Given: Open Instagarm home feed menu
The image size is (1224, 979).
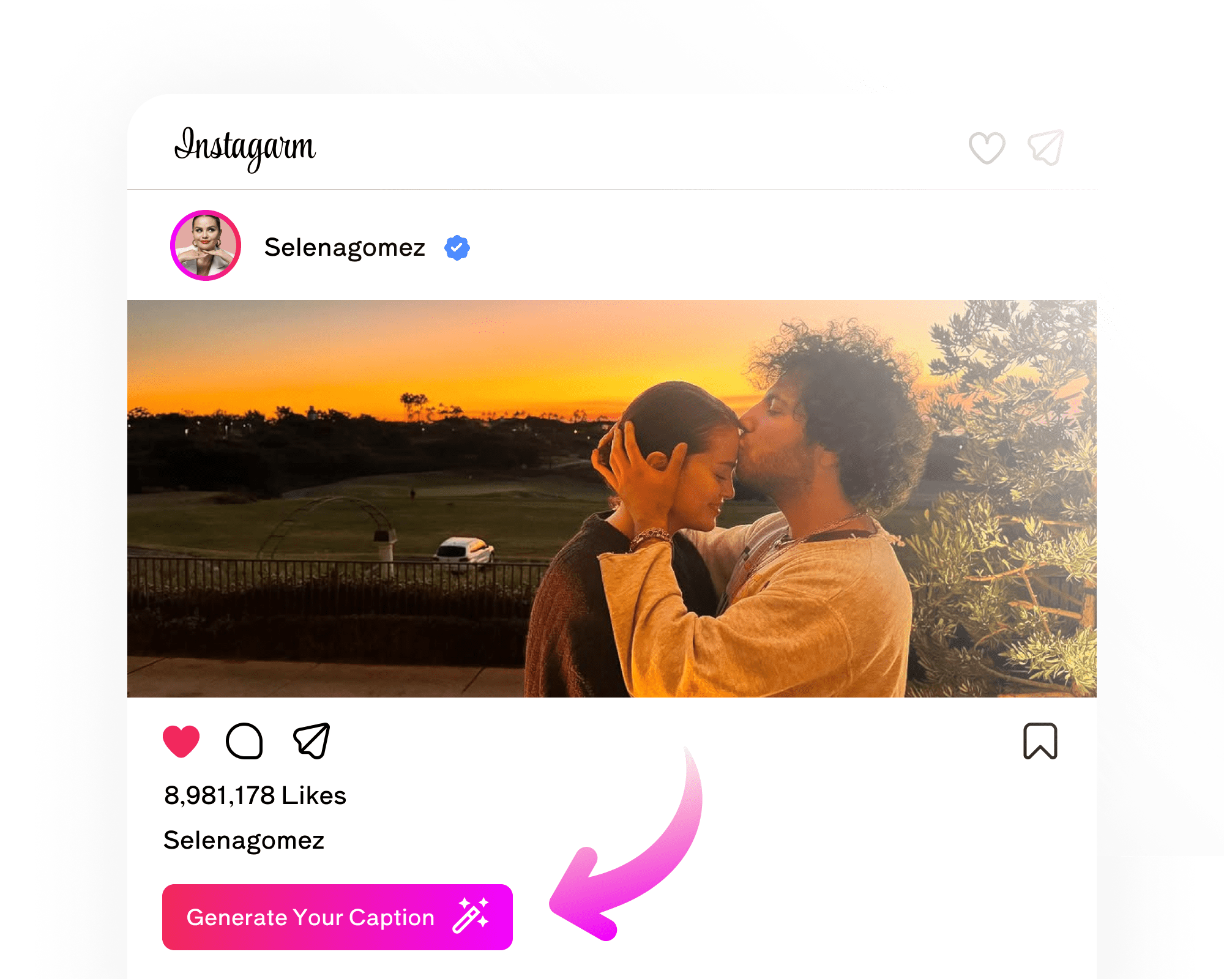Looking at the screenshot, I should [247, 147].
